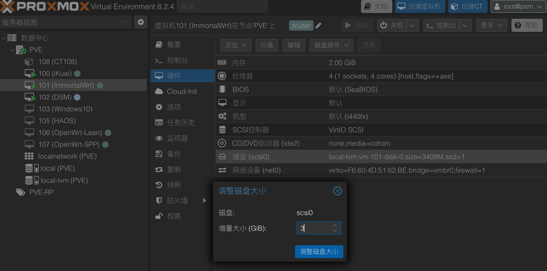This screenshot has height=271, width=547.
Task: Select the 处理器 processor row
Action: (x=381, y=76)
